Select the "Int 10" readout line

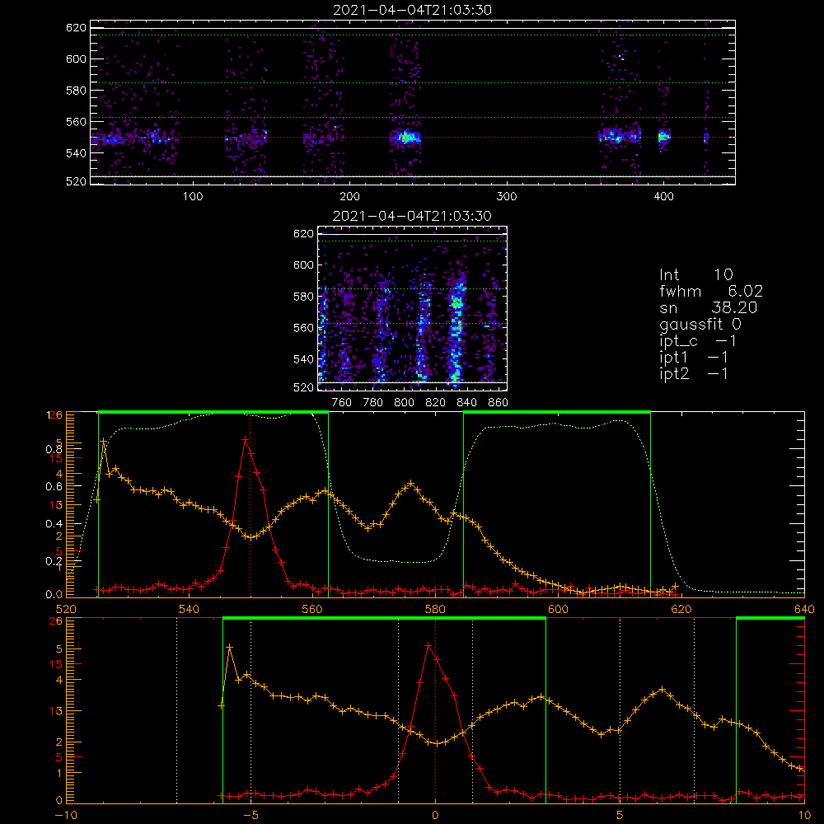tap(696, 274)
